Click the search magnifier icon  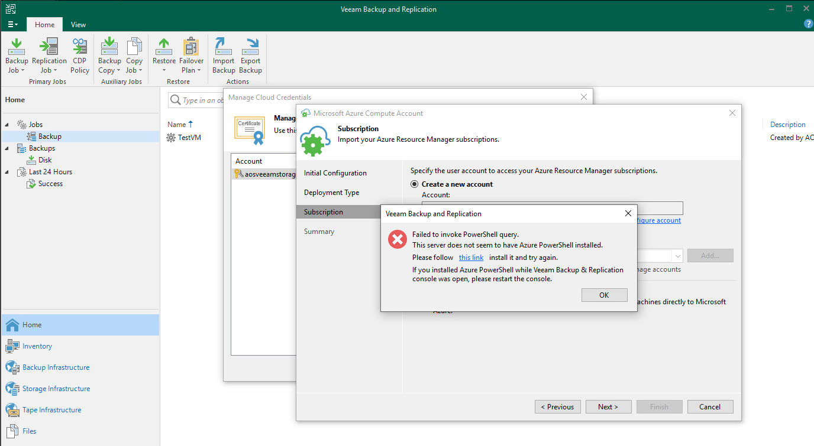click(x=176, y=100)
